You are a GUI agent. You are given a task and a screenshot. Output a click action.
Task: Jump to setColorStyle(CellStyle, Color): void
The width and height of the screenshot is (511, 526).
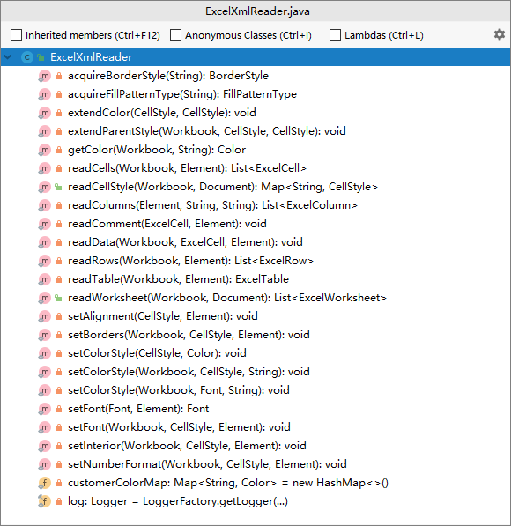pyautogui.click(x=157, y=353)
